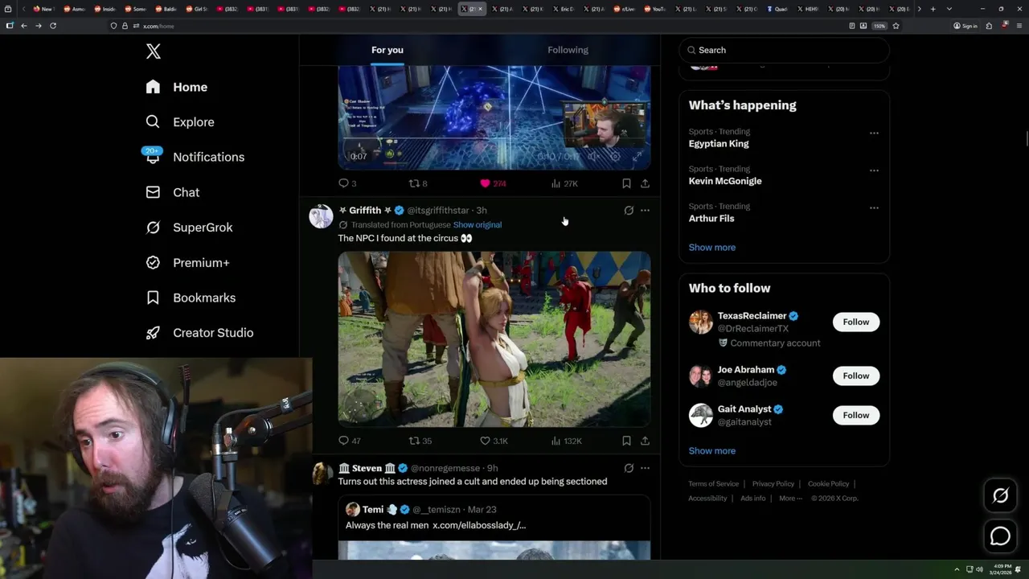
Task: Reload the page in browser toolbar
Action: click(53, 26)
